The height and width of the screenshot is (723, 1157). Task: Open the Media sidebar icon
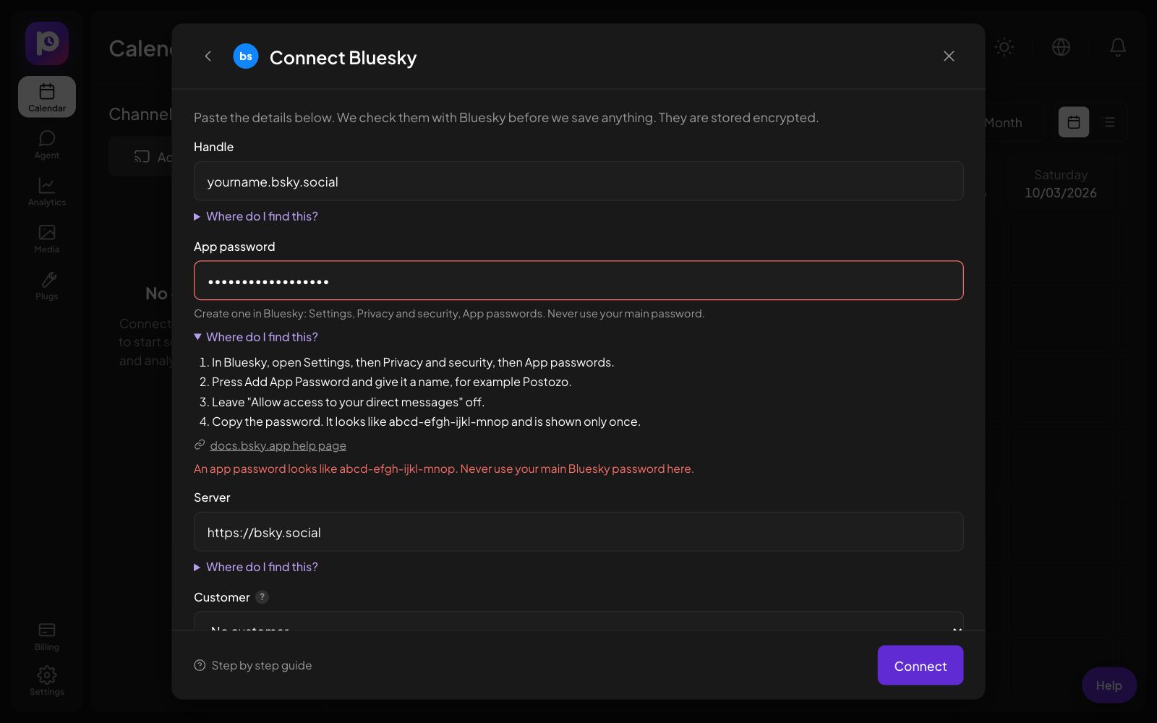[47, 239]
